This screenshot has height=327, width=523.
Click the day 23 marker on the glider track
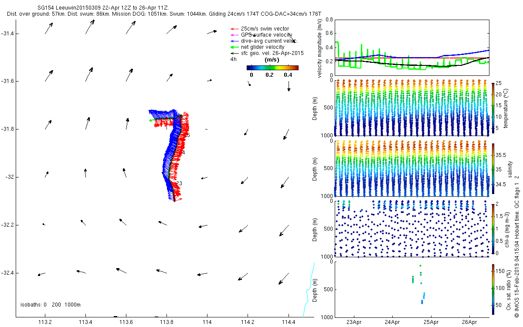179,184
